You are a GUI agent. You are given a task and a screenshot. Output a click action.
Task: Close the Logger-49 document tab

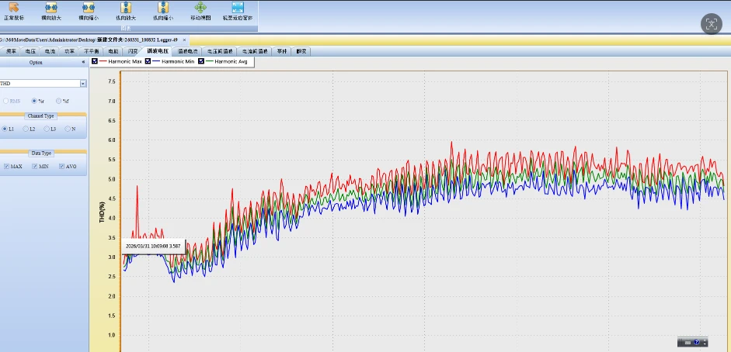[x=184, y=40]
